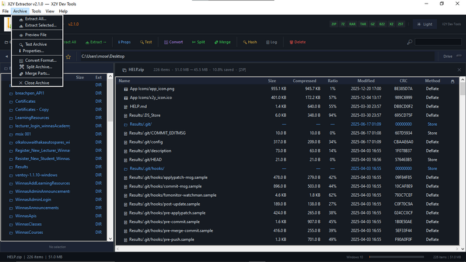The width and height of the screenshot is (466, 262).
Task: Click the Props toolbar icon
Action: pos(124,42)
